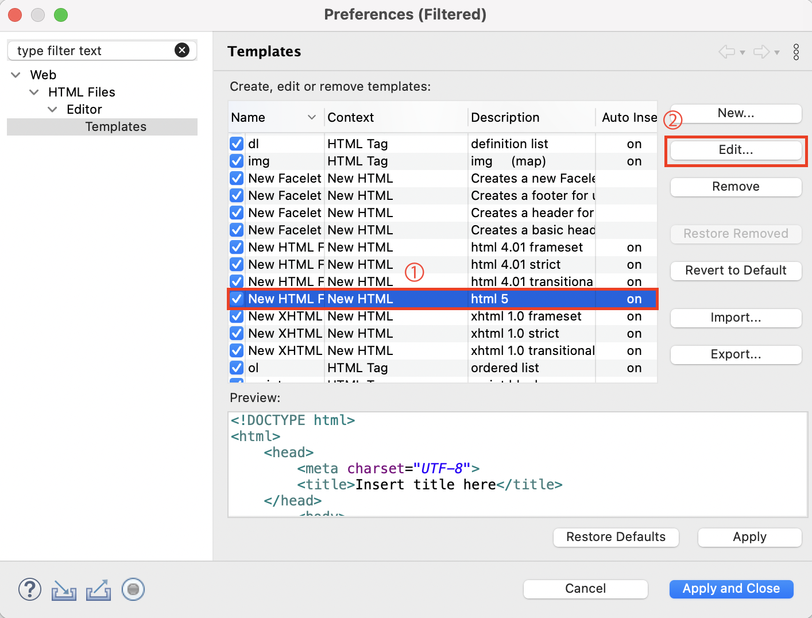Open the three-dot view menu
The image size is (812, 618).
796,52
